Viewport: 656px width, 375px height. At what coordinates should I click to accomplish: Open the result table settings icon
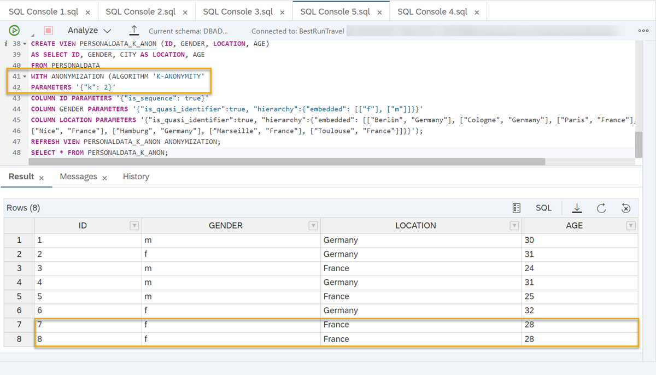[517, 208]
